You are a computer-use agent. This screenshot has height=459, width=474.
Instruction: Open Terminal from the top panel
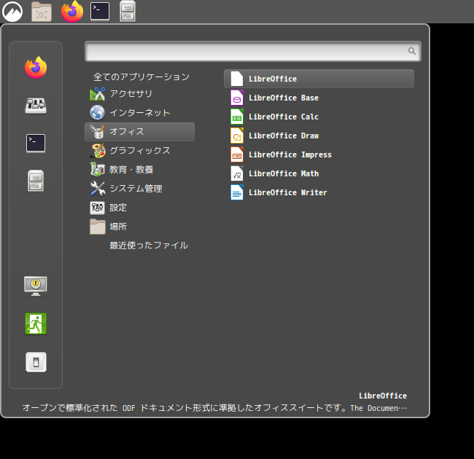100,12
